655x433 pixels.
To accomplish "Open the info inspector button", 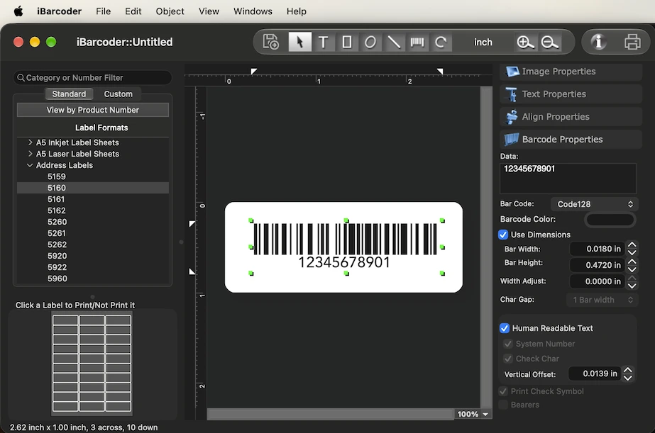I will [598, 42].
